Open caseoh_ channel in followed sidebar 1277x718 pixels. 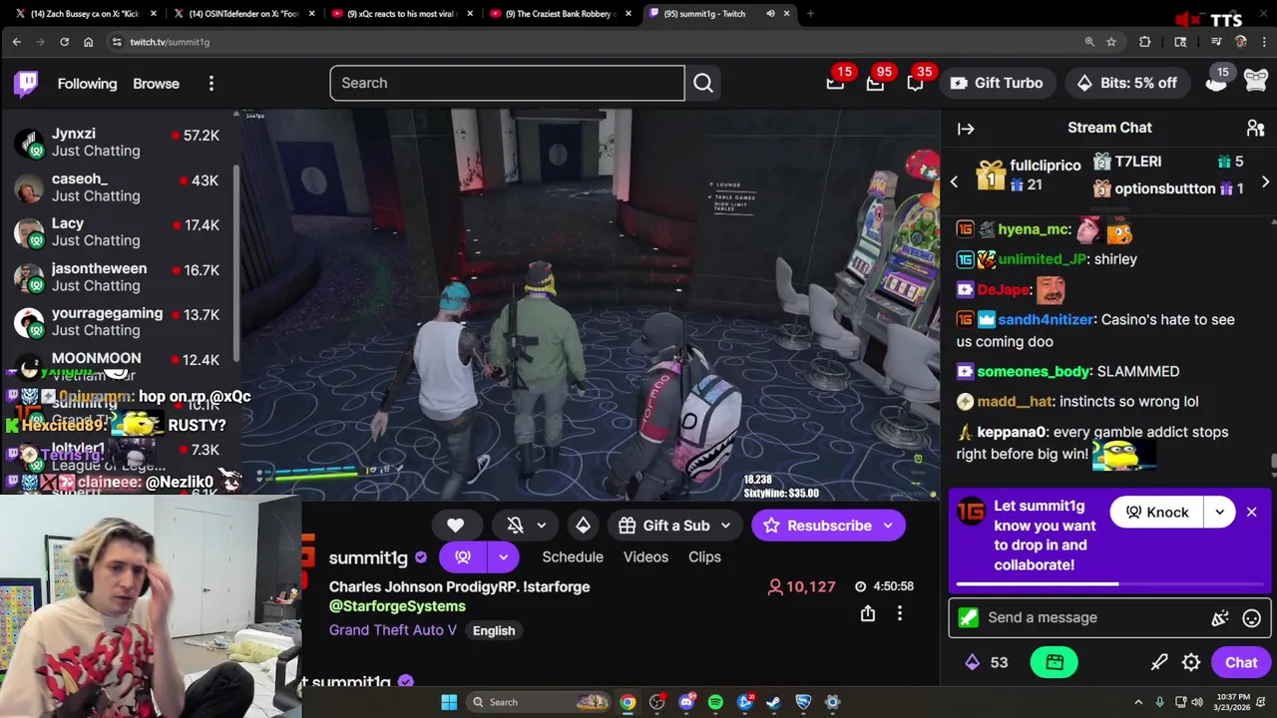pyautogui.click(x=120, y=186)
